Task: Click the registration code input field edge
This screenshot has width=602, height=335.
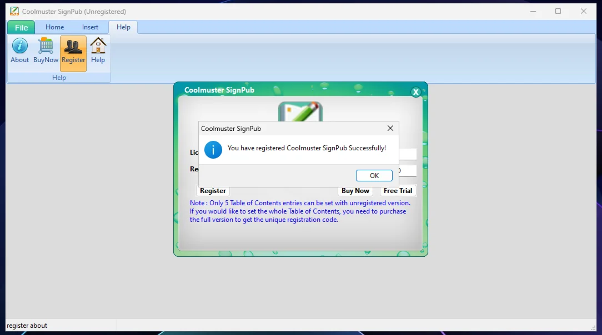Action: click(408, 171)
